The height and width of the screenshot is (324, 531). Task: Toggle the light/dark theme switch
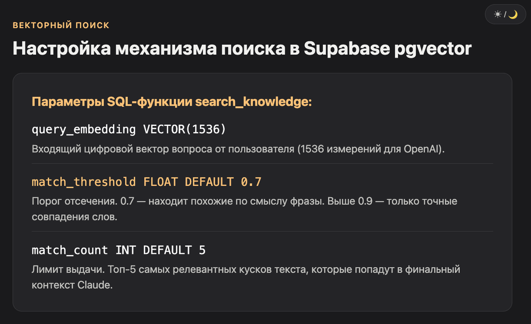(506, 14)
